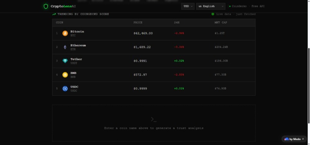Click the terminal prompt icon in the analysis box
Viewport: 310px width, 145px height.
[153, 119]
